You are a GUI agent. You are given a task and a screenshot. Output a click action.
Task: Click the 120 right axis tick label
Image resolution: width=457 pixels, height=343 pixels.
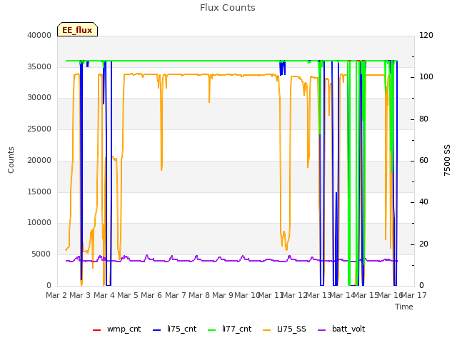426,35
